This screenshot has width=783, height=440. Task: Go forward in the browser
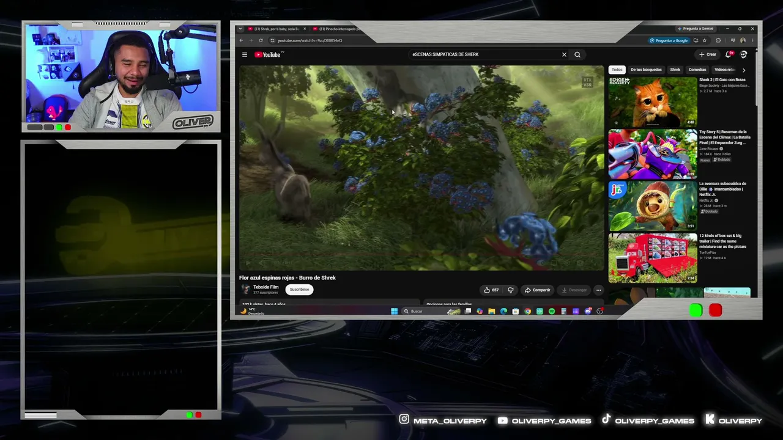(251, 40)
